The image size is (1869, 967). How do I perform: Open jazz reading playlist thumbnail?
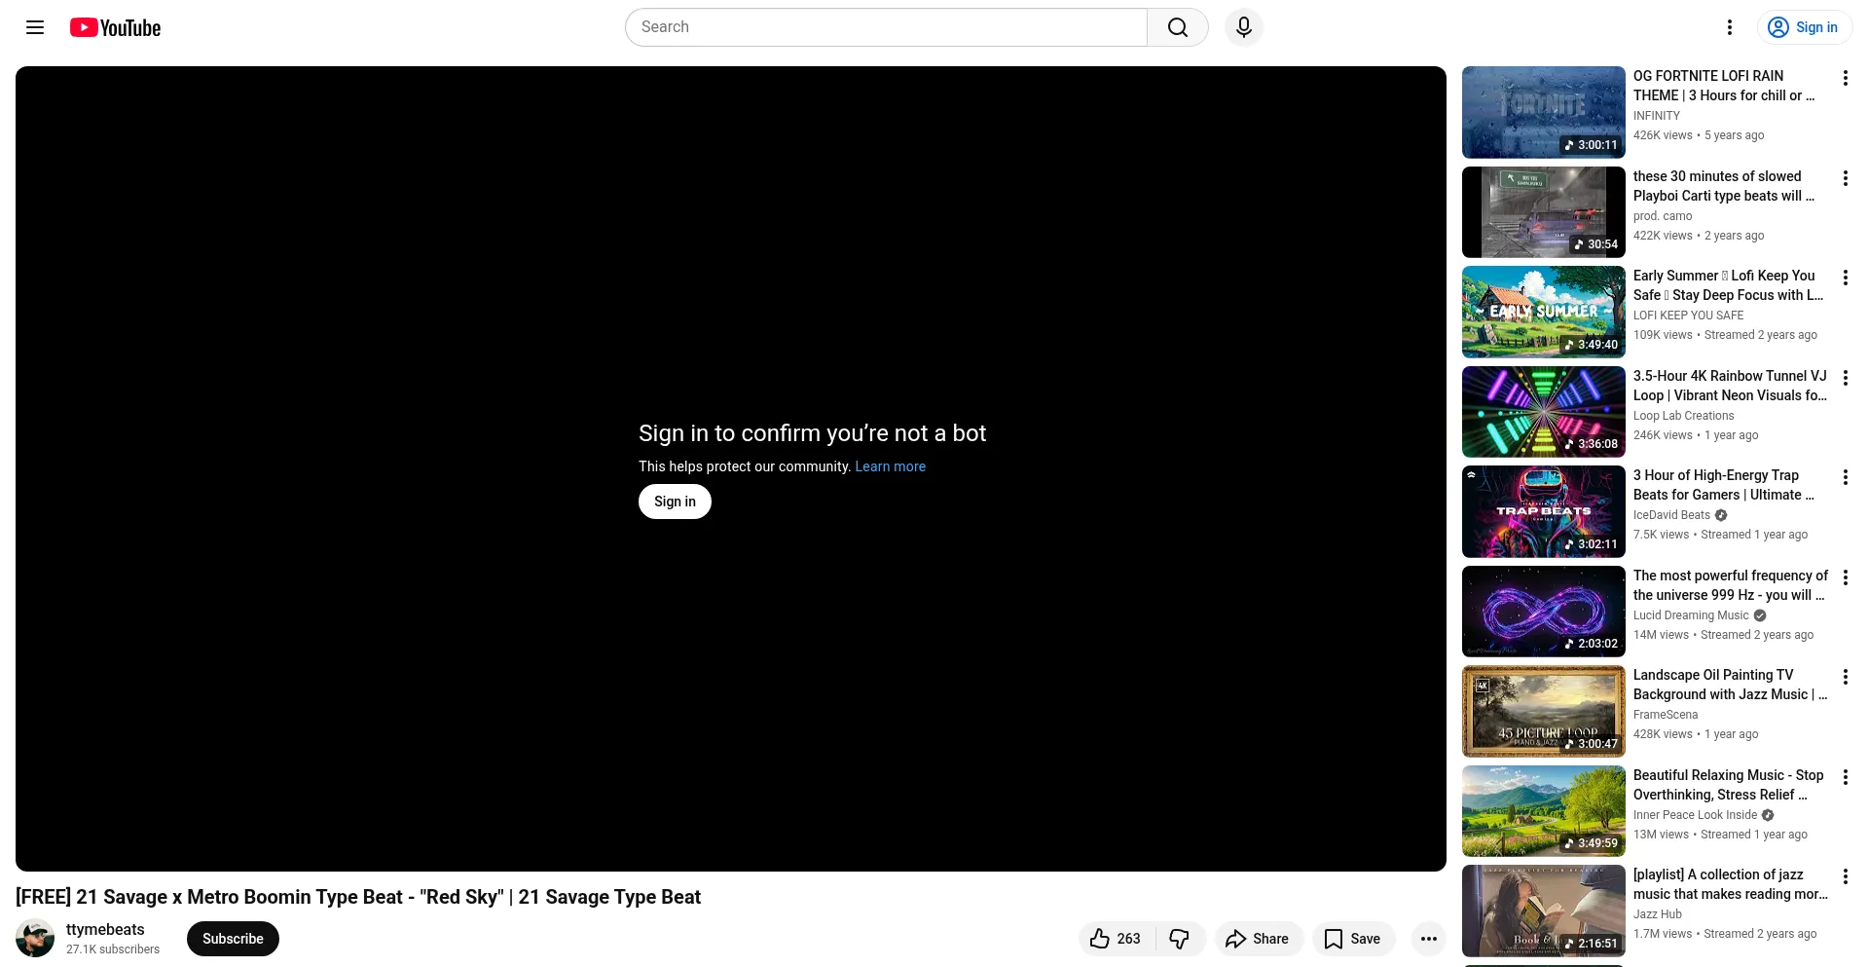point(1544,911)
